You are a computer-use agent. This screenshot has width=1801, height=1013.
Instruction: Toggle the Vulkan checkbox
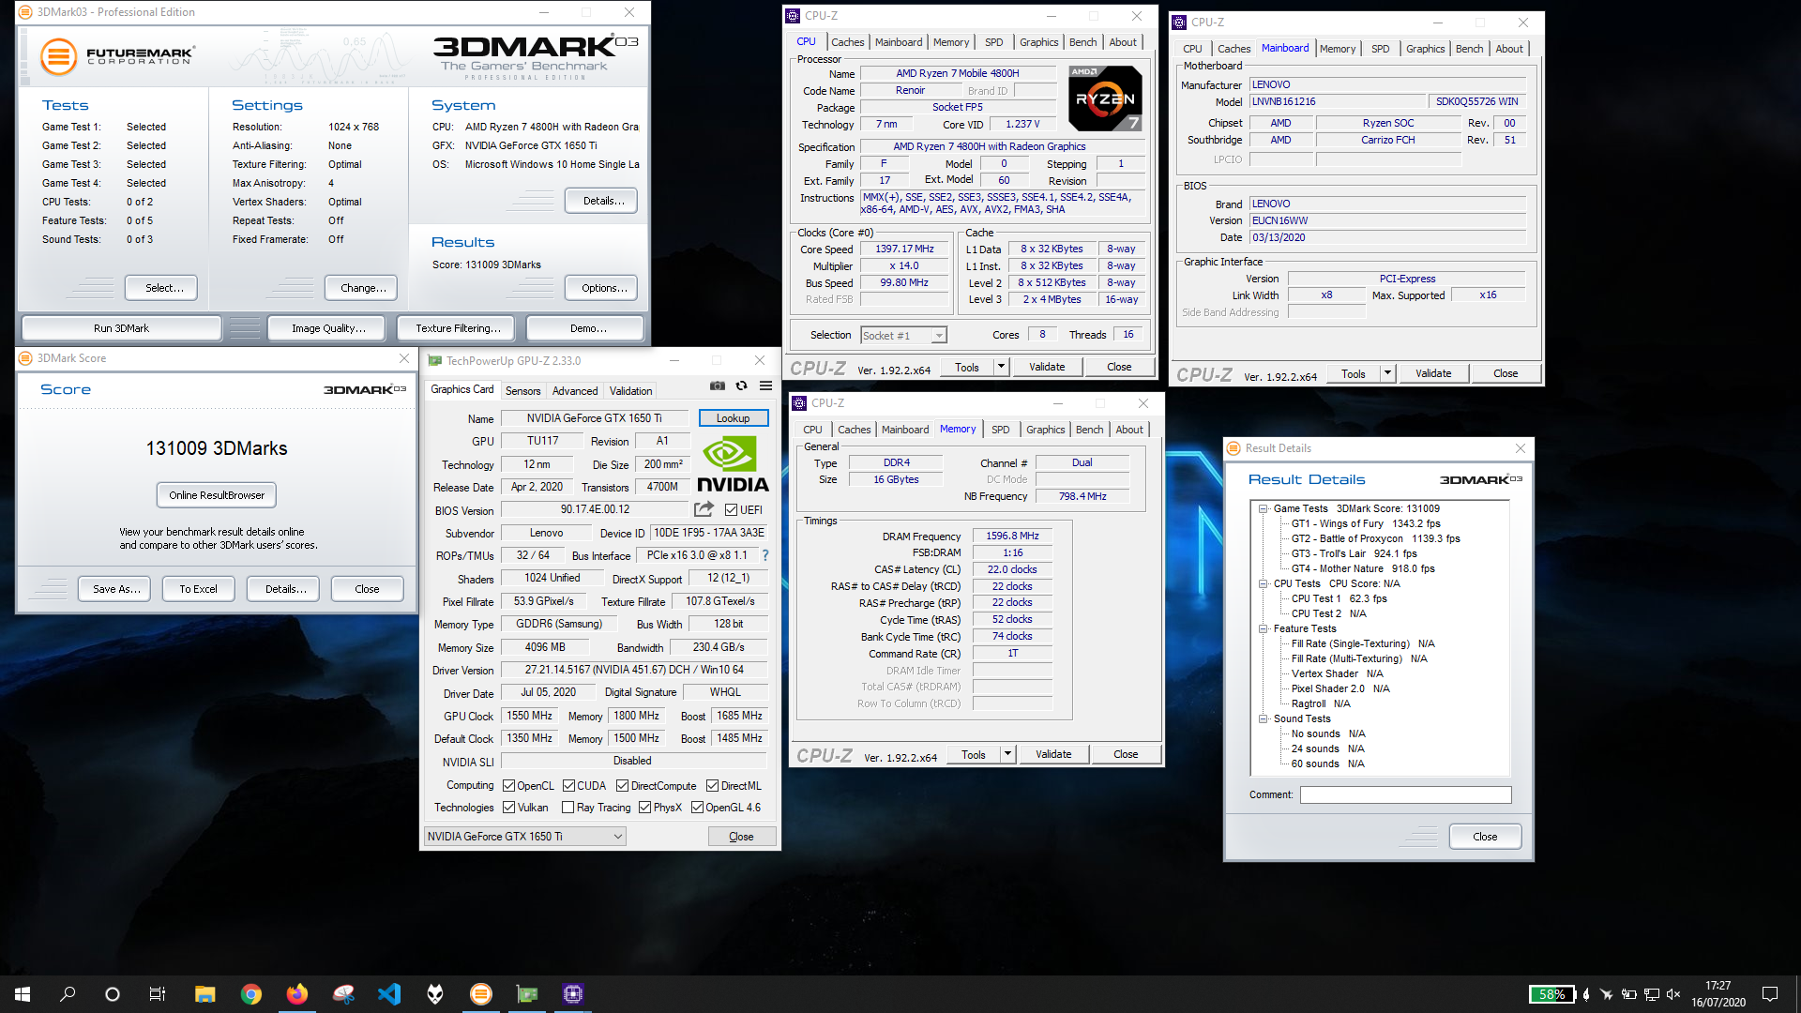508,807
